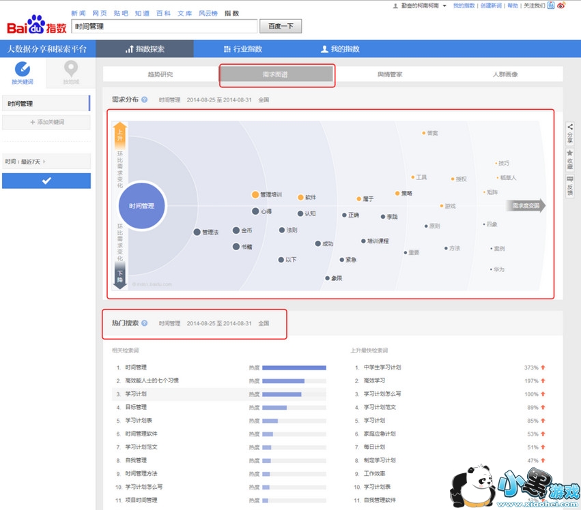
Task: Click the popularity bar for 时间管理
Action: [x=294, y=368]
